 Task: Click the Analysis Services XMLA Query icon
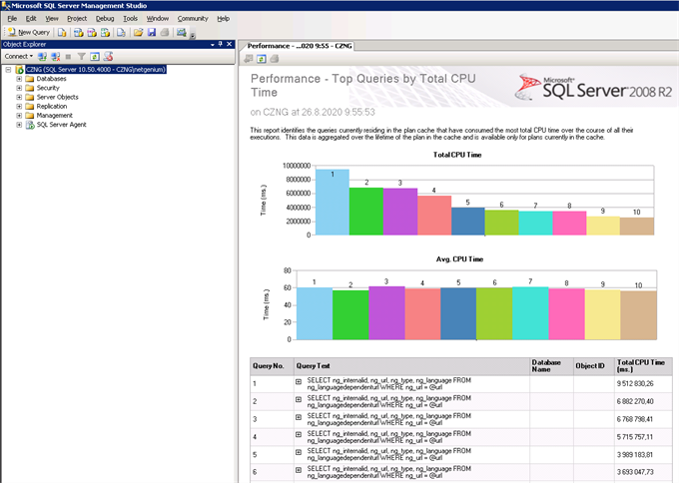[105, 33]
